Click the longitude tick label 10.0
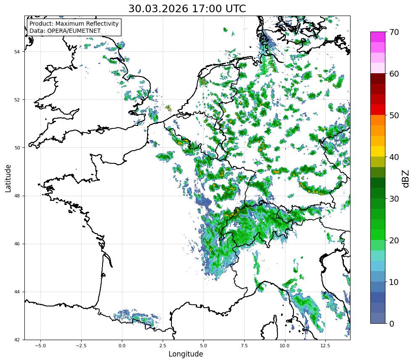The width and height of the screenshot is (414, 362). 285,346
